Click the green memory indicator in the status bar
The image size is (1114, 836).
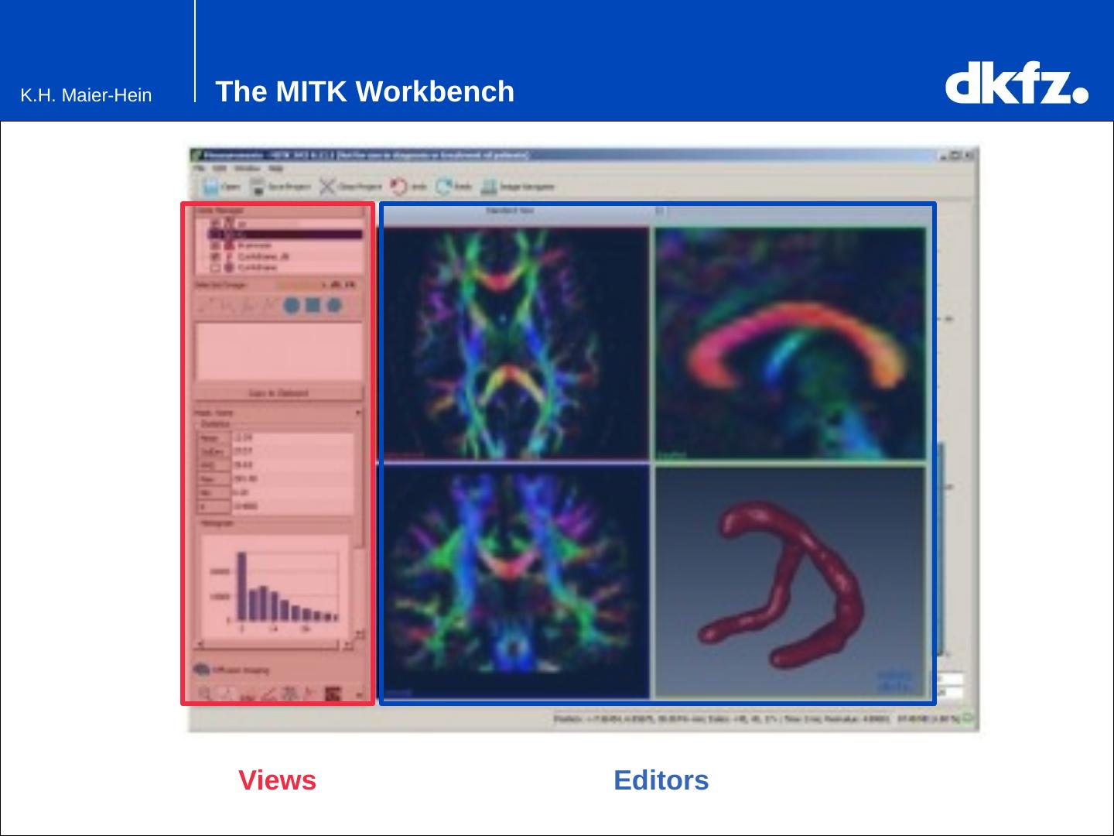[x=967, y=719]
